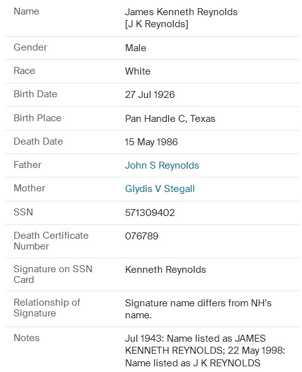Image resolution: width=302 pixels, height=372 pixels.
Task: Click the J K Reynolds alternate name
Action: [156, 24]
